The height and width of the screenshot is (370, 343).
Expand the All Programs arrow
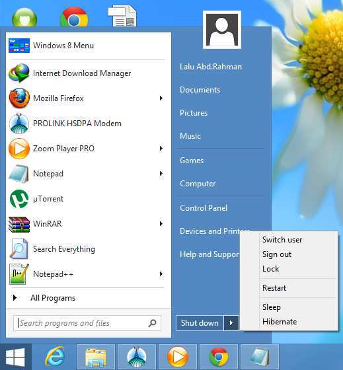(x=15, y=298)
